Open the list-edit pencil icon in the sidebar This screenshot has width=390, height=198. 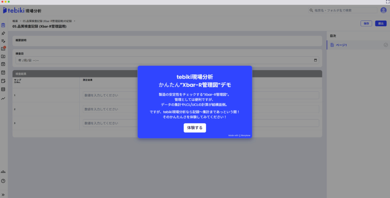(3, 41)
